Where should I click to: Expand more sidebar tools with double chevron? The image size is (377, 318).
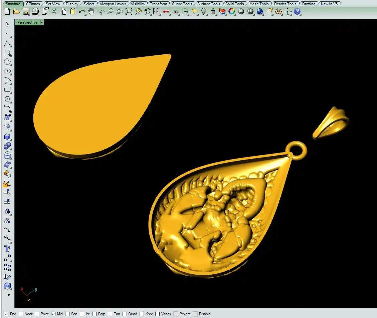(9, 295)
